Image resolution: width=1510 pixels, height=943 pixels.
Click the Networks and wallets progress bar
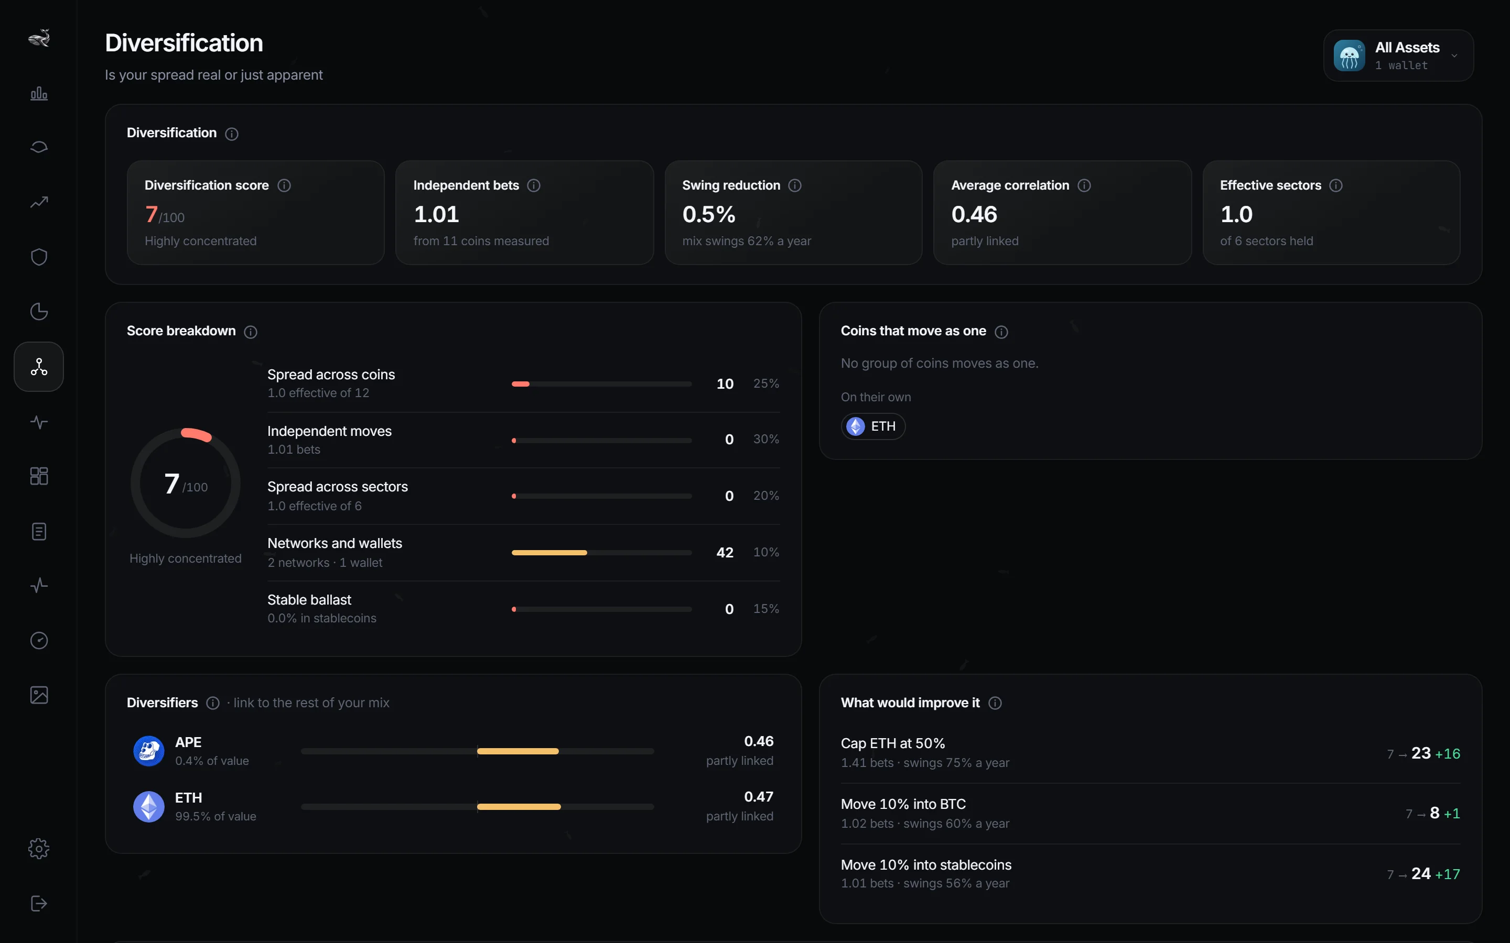(601, 553)
